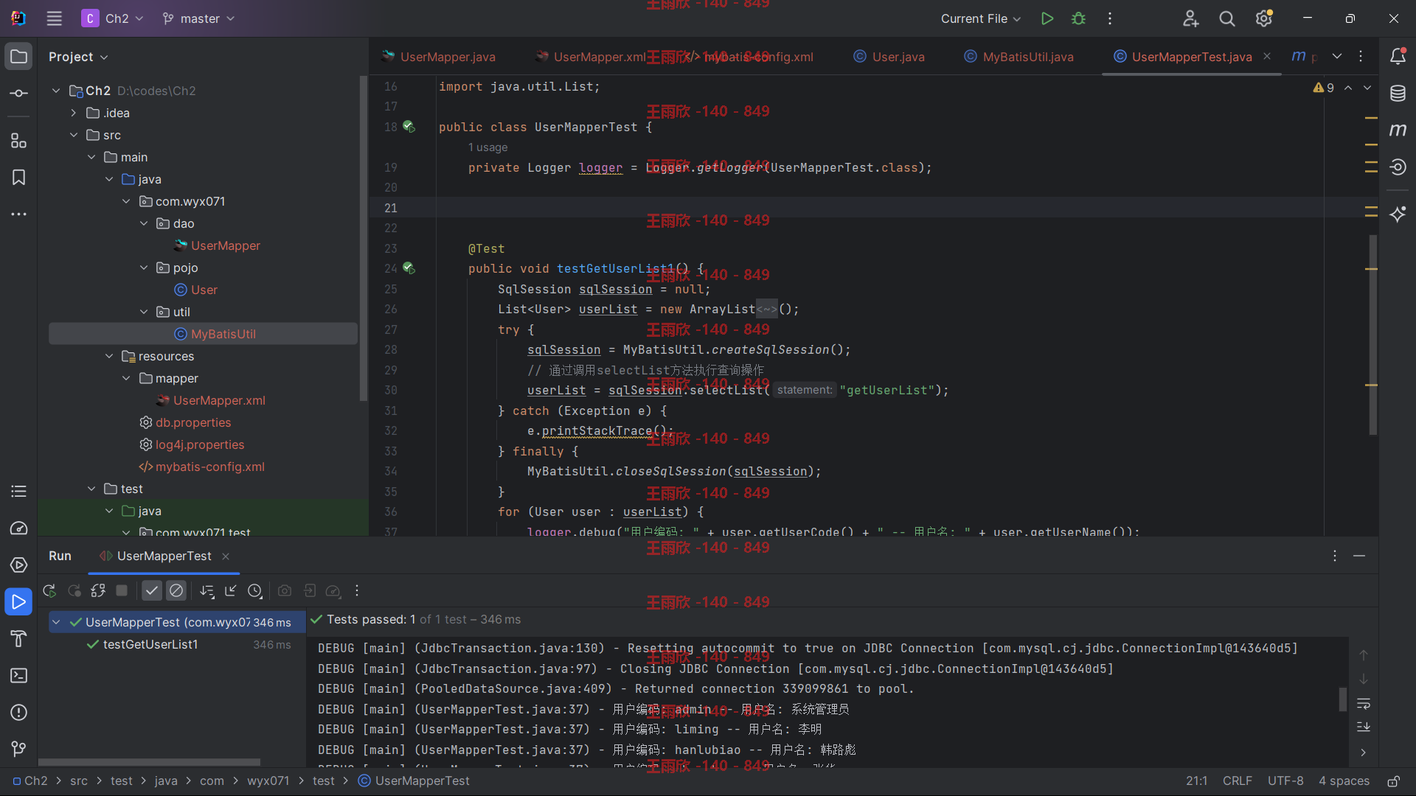Open '4 spaces' indent settings
The image size is (1416, 796).
(1344, 781)
